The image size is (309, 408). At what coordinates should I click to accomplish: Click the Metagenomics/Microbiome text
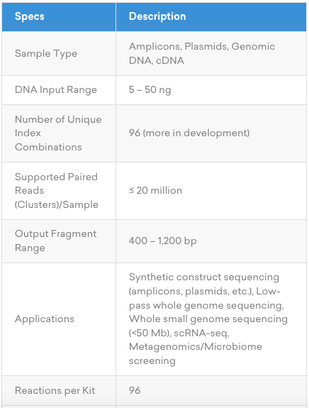point(196,346)
